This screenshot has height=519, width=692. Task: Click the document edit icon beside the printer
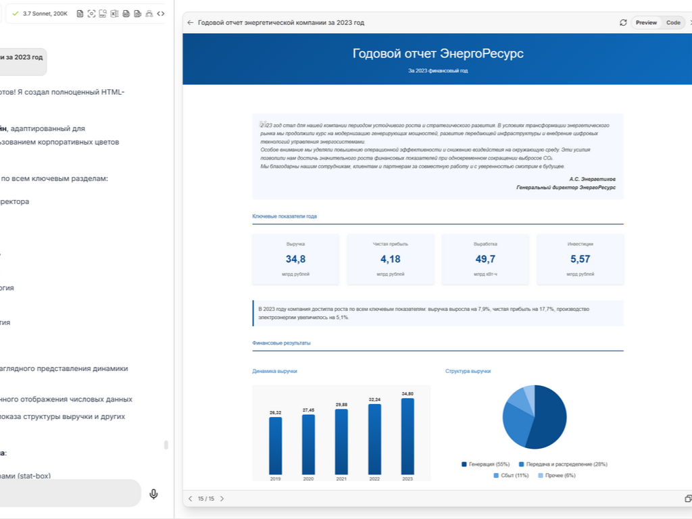coord(138,14)
